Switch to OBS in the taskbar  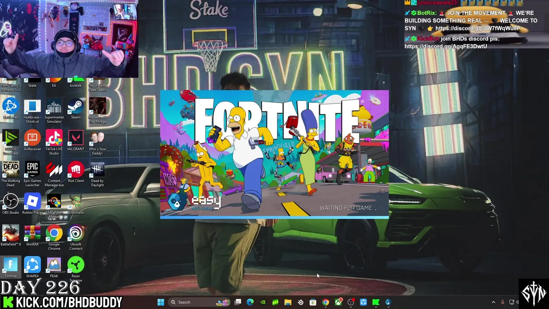point(351,302)
